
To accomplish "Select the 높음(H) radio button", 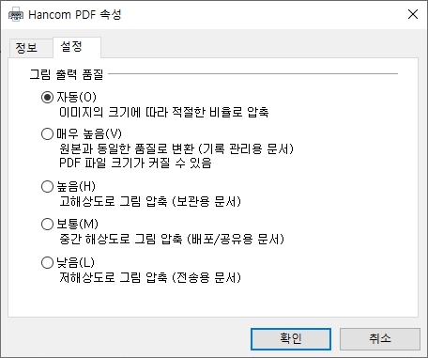I will tap(47, 187).
